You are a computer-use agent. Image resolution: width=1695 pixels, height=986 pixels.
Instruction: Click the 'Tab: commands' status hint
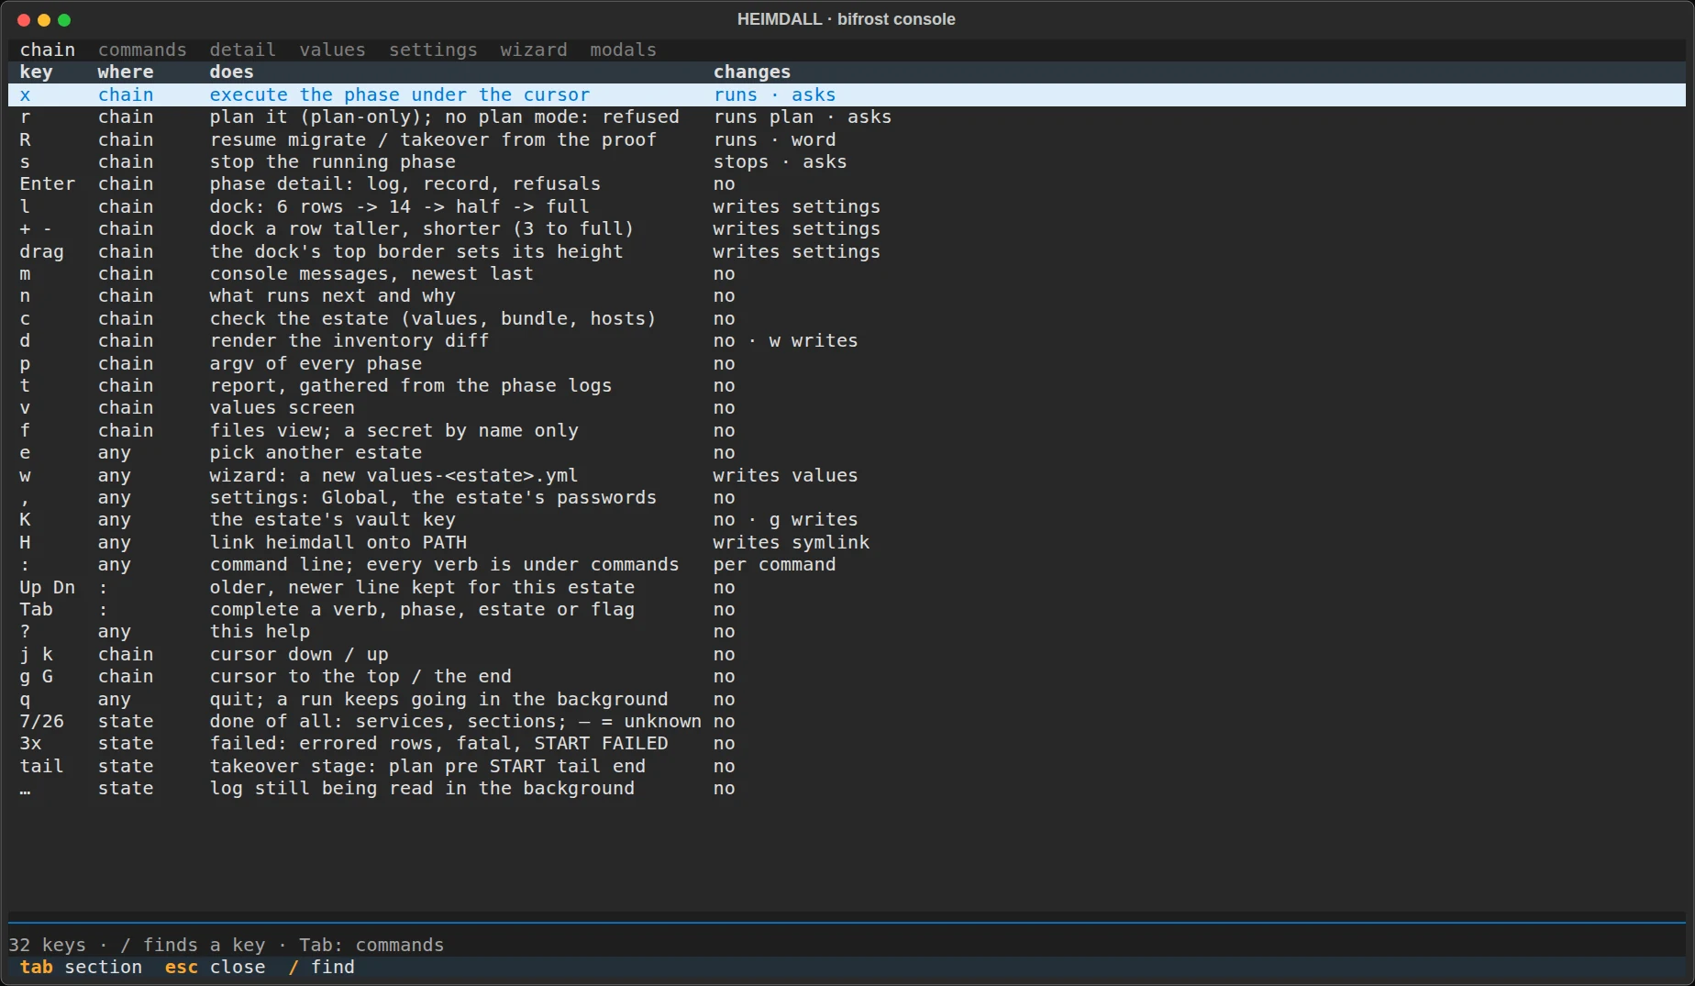coord(371,945)
